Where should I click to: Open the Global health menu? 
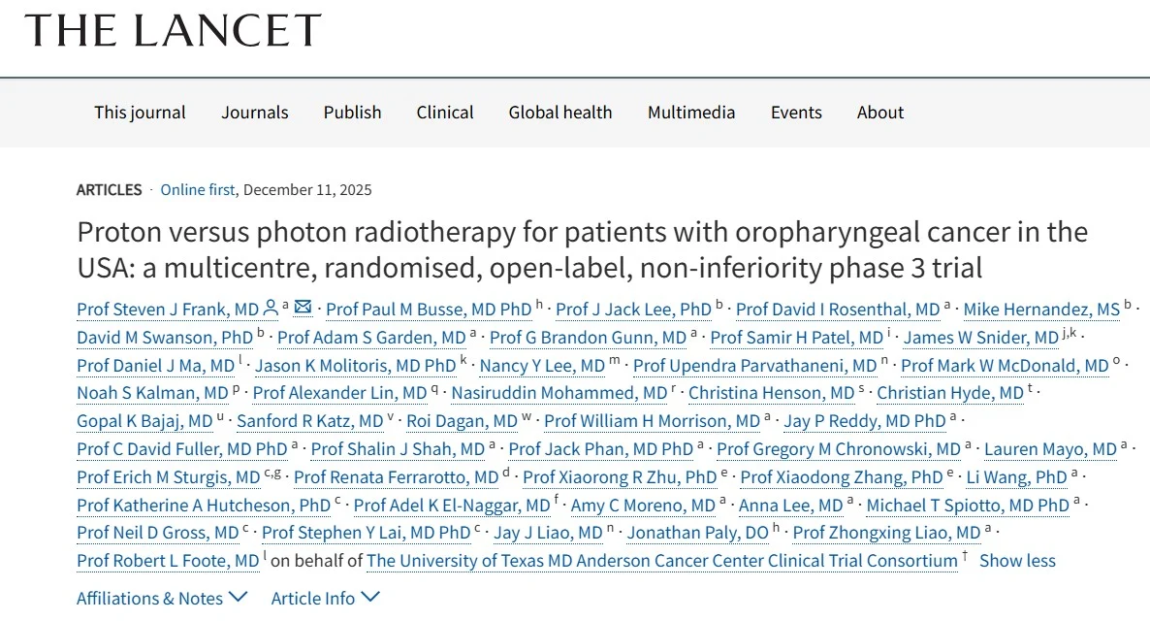(559, 113)
